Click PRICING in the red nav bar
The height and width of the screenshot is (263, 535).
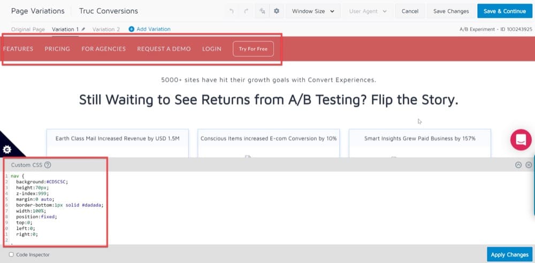tap(57, 49)
